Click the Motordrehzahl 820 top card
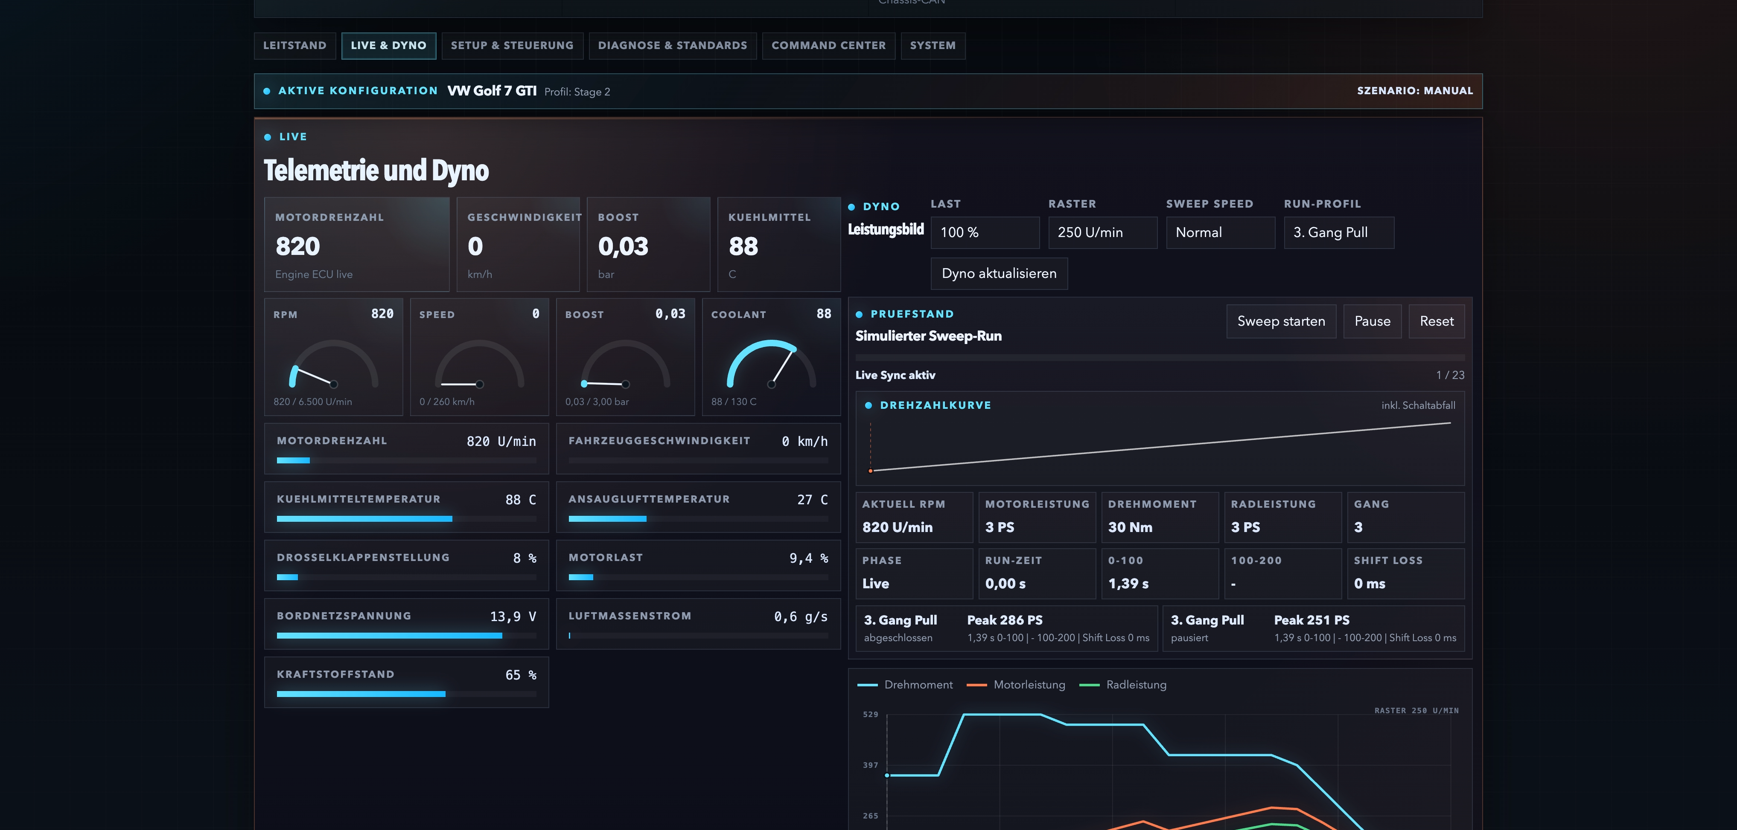 [357, 245]
